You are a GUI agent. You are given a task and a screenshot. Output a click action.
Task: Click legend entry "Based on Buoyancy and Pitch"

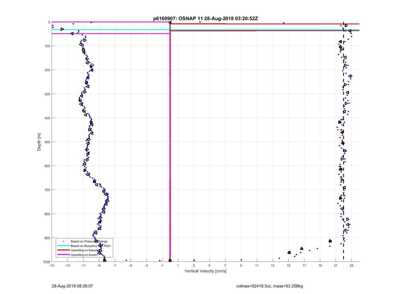(90, 246)
